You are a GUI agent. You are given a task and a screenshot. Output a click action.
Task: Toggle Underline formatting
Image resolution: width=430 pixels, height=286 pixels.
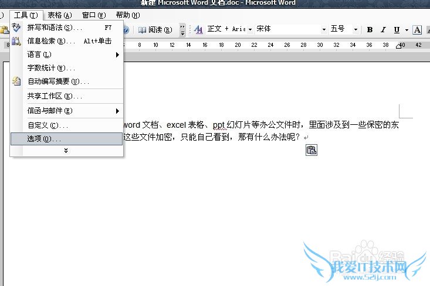(397, 29)
